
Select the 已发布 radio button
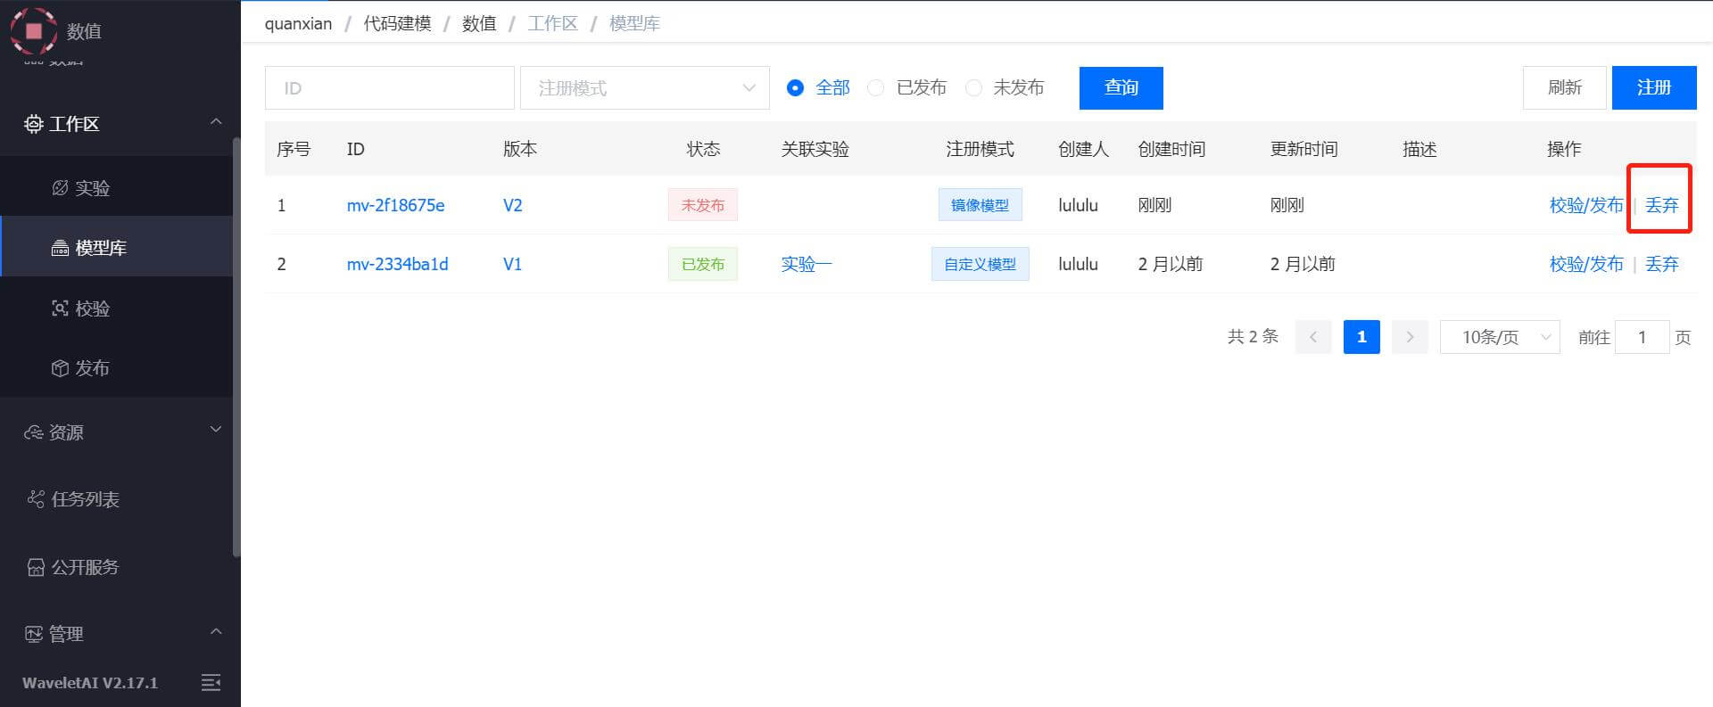(x=876, y=87)
